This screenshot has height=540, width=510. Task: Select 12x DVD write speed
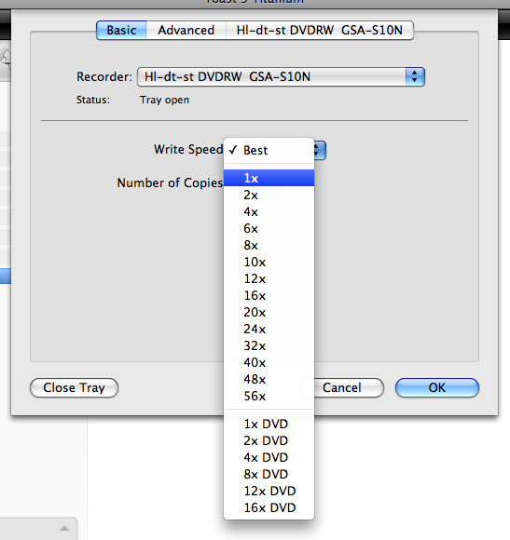269,491
